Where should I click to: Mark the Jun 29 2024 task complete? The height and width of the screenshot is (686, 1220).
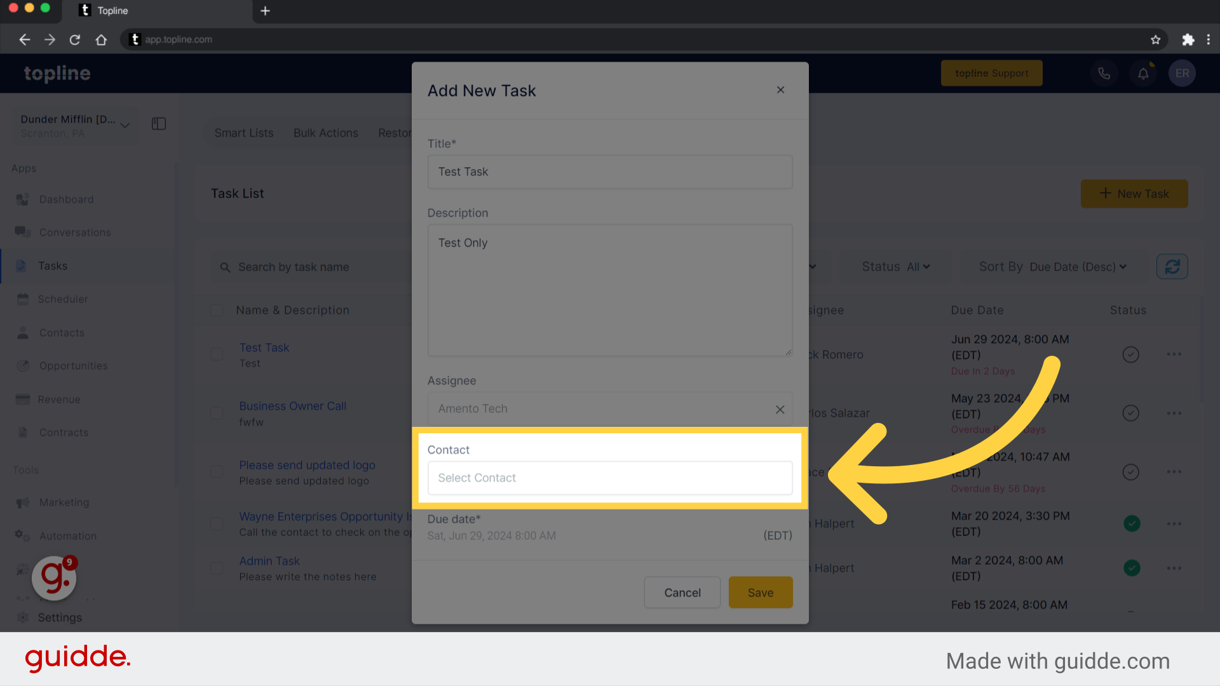(1130, 354)
